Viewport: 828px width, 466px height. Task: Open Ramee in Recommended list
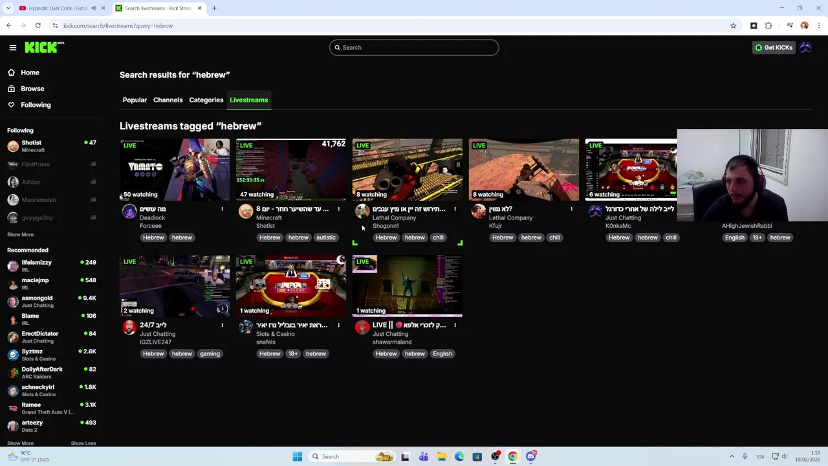click(52, 408)
